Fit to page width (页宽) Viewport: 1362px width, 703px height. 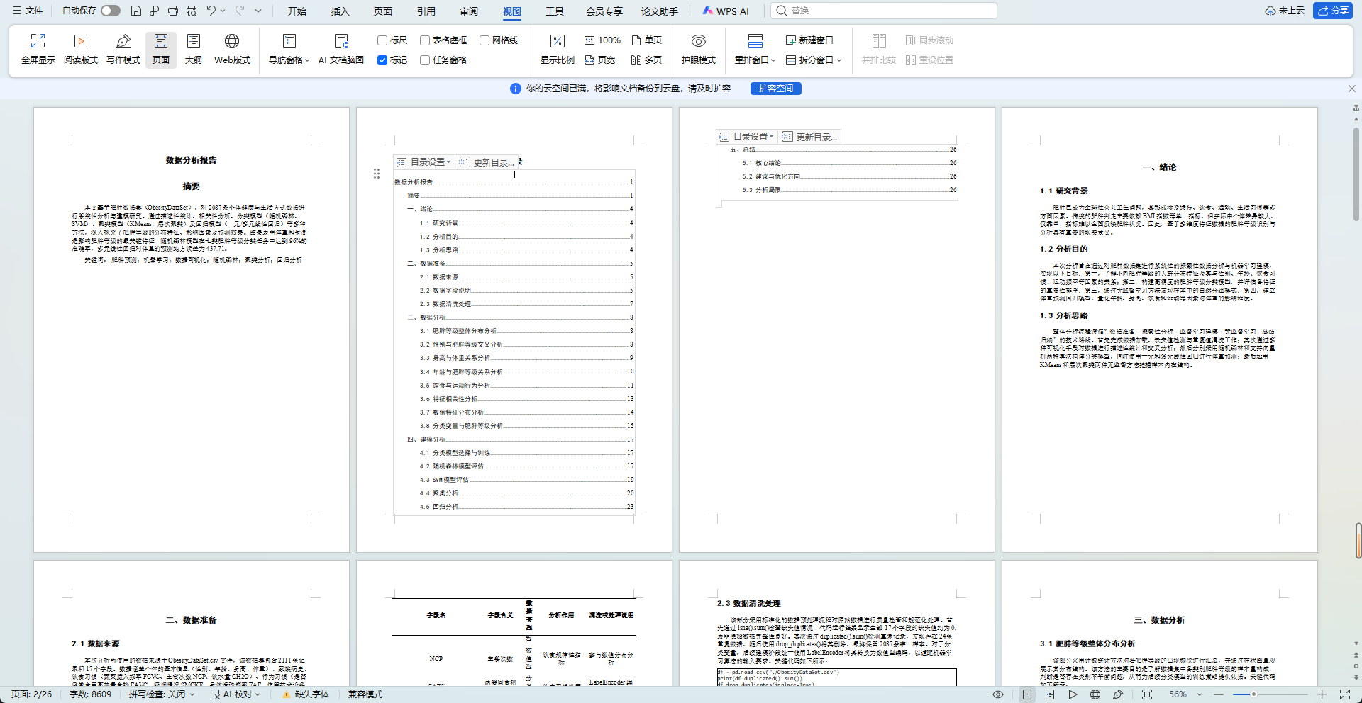point(600,60)
